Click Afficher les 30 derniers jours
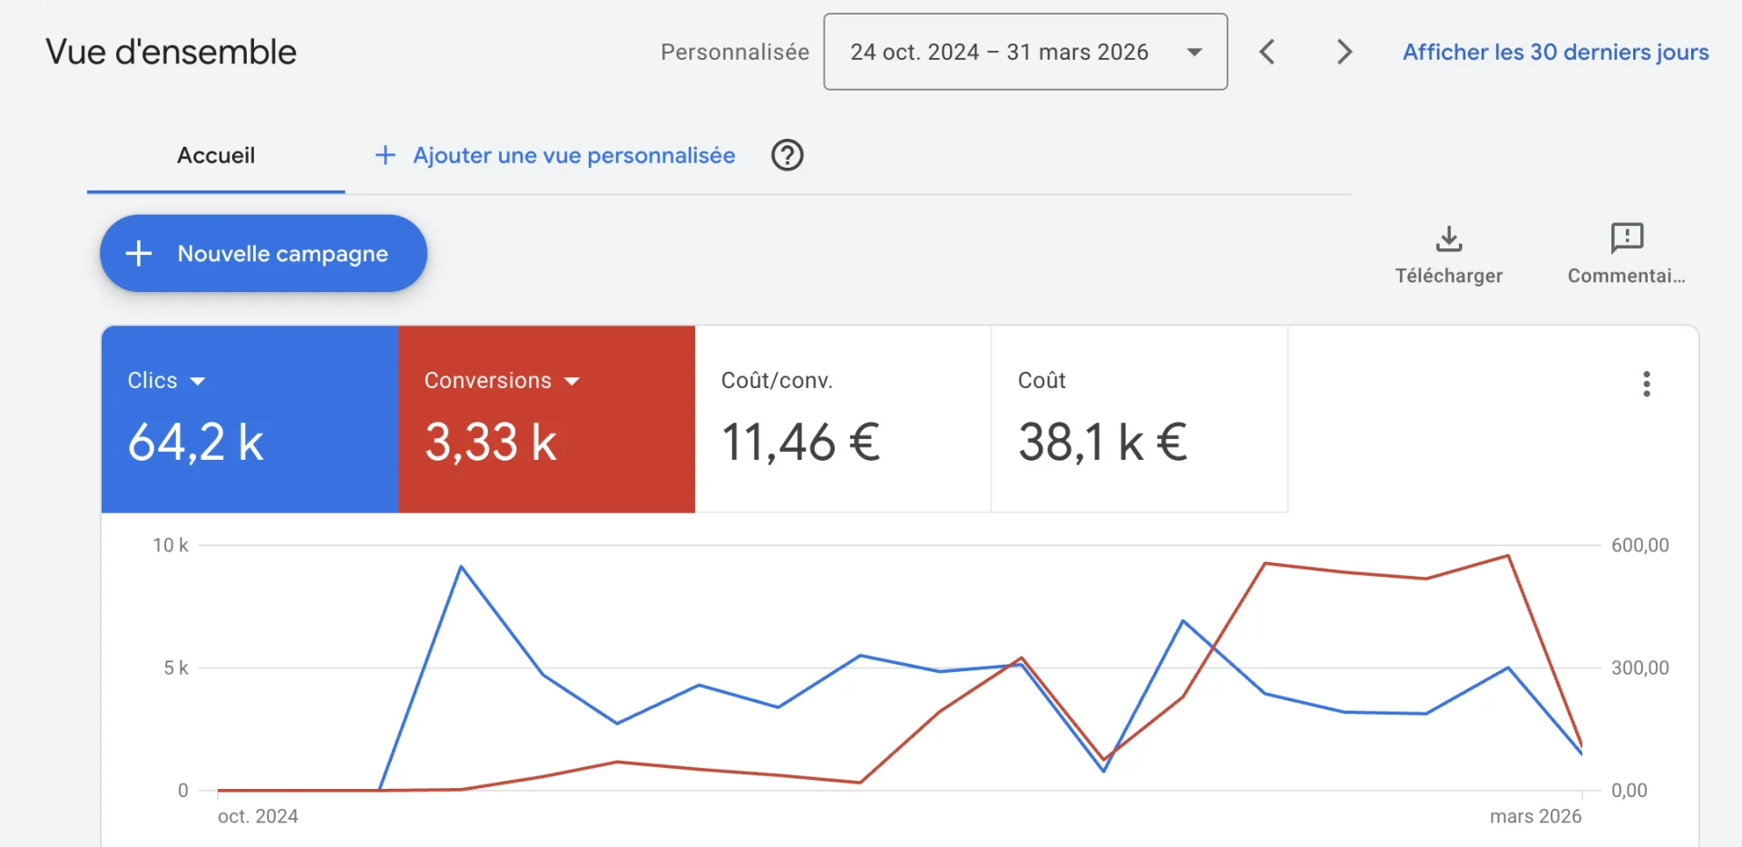This screenshot has width=1742, height=847. pyautogui.click(x=1555, y=52)
